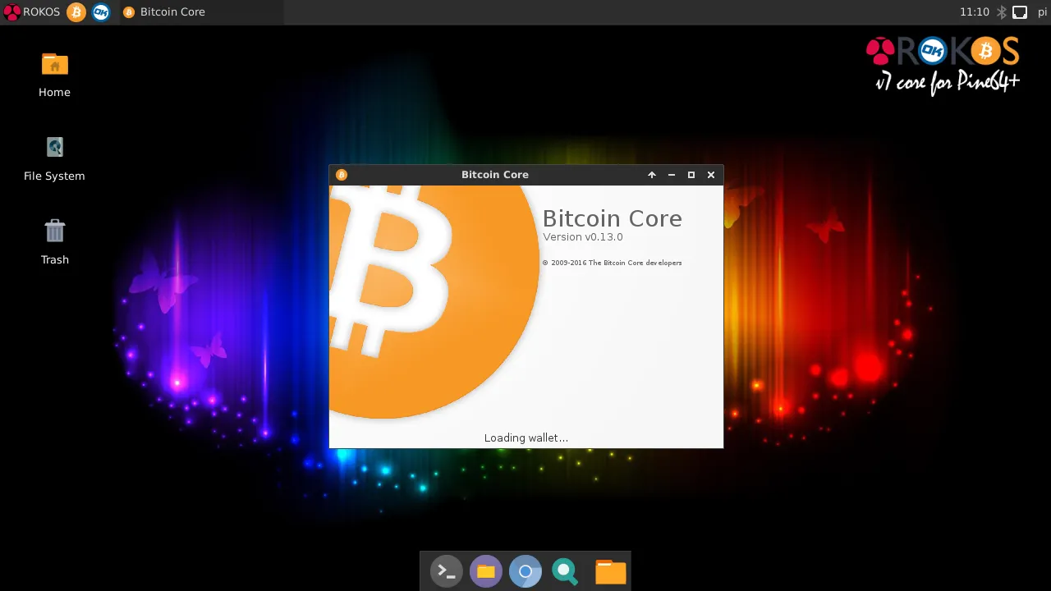Launch the web browser from the dock
Viewport: 1051px width, 591px height.
click(x=525, y=571)
